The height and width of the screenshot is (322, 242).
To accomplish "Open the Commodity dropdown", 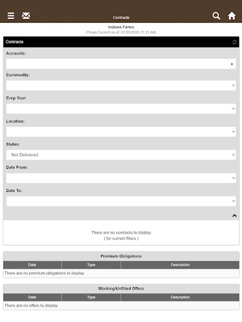I will (121, 85).
